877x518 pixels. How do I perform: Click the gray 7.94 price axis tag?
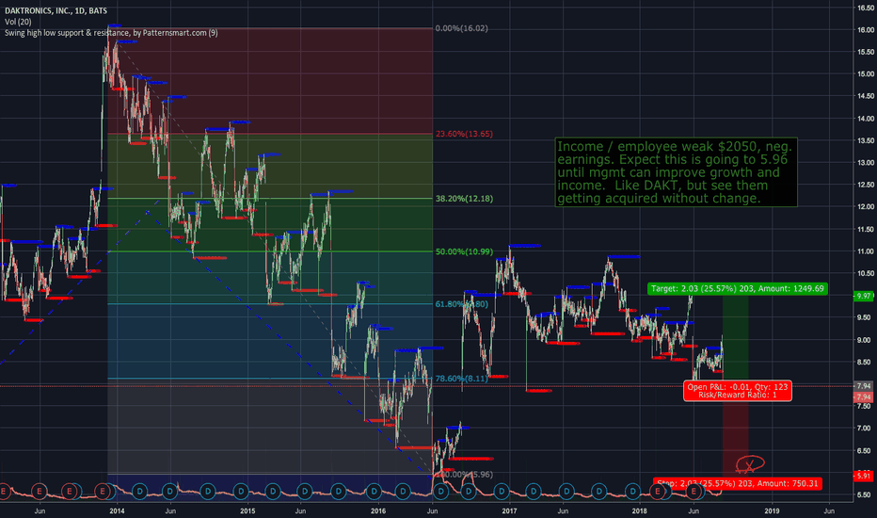tap(863, 386)
